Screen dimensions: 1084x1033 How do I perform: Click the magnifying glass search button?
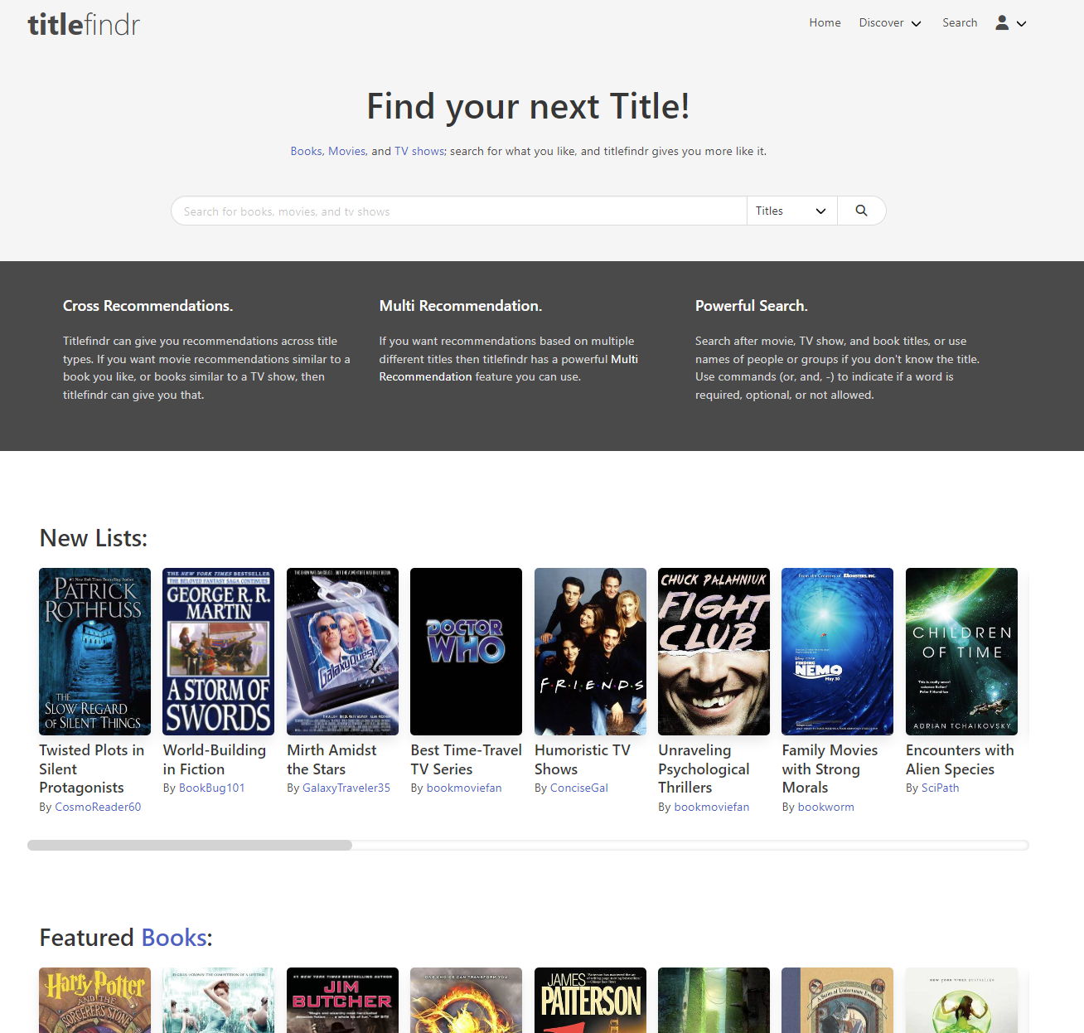861,211
